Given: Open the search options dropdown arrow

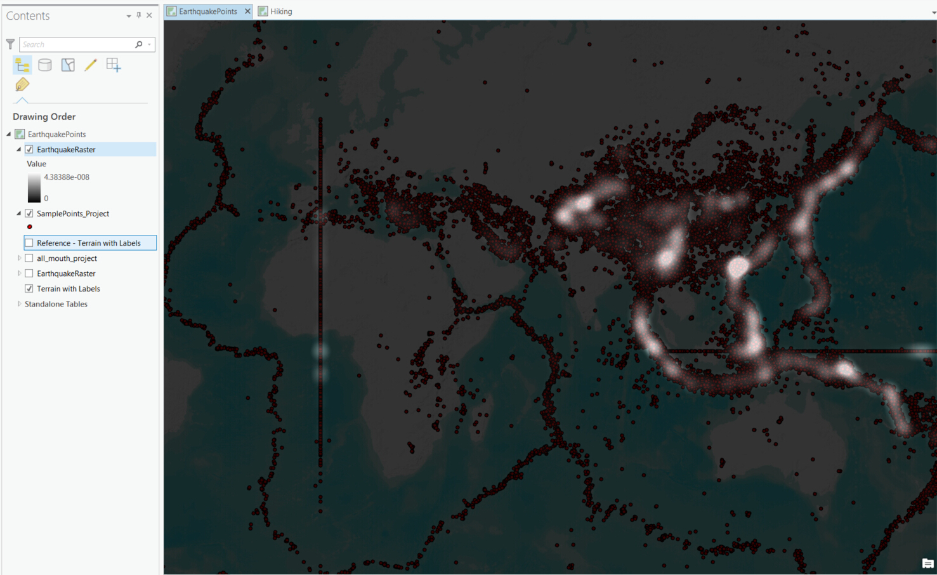Looking at the screenshot, I should point(150,44).
